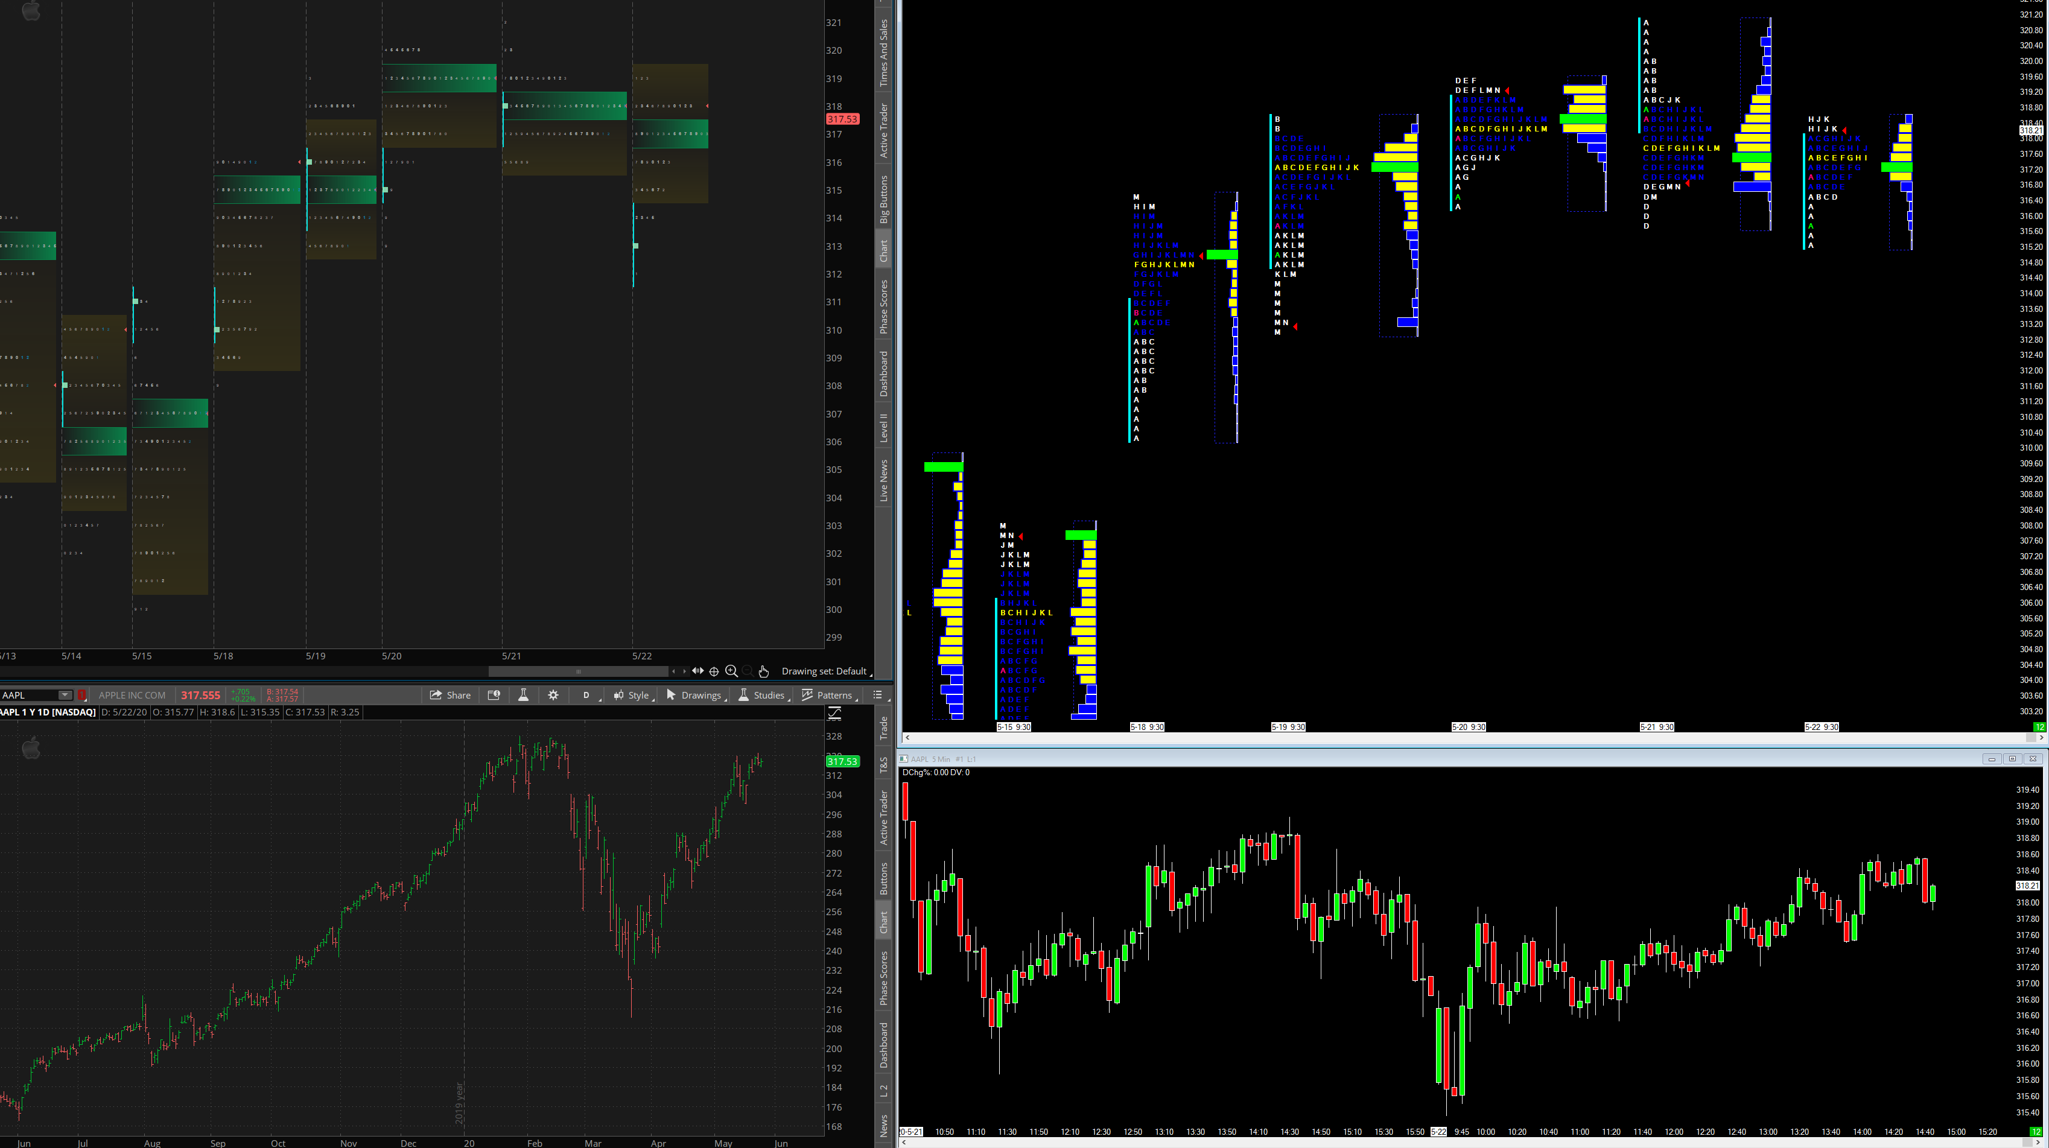Expand the Drawing set: Default menu
The width and height of the screenshot is (2049, 1148).
pyautogui.click(x=825, y=671)
